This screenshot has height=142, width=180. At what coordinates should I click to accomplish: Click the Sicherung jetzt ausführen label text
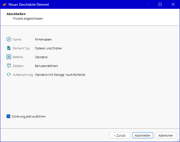point(28,116)
